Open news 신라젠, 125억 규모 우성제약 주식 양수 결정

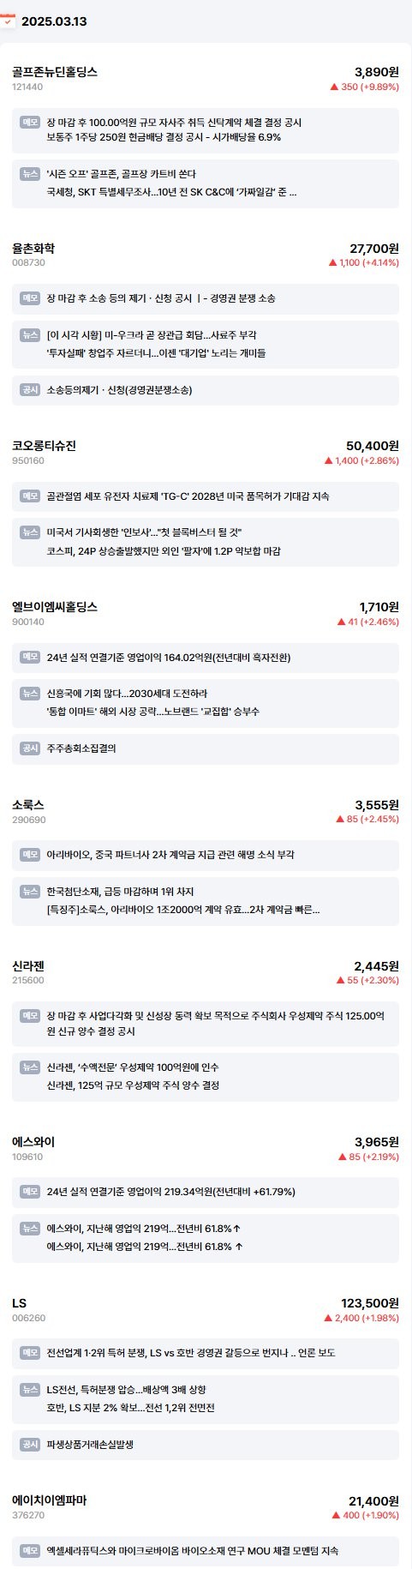pyautogui.click(x=134, y=1085)
